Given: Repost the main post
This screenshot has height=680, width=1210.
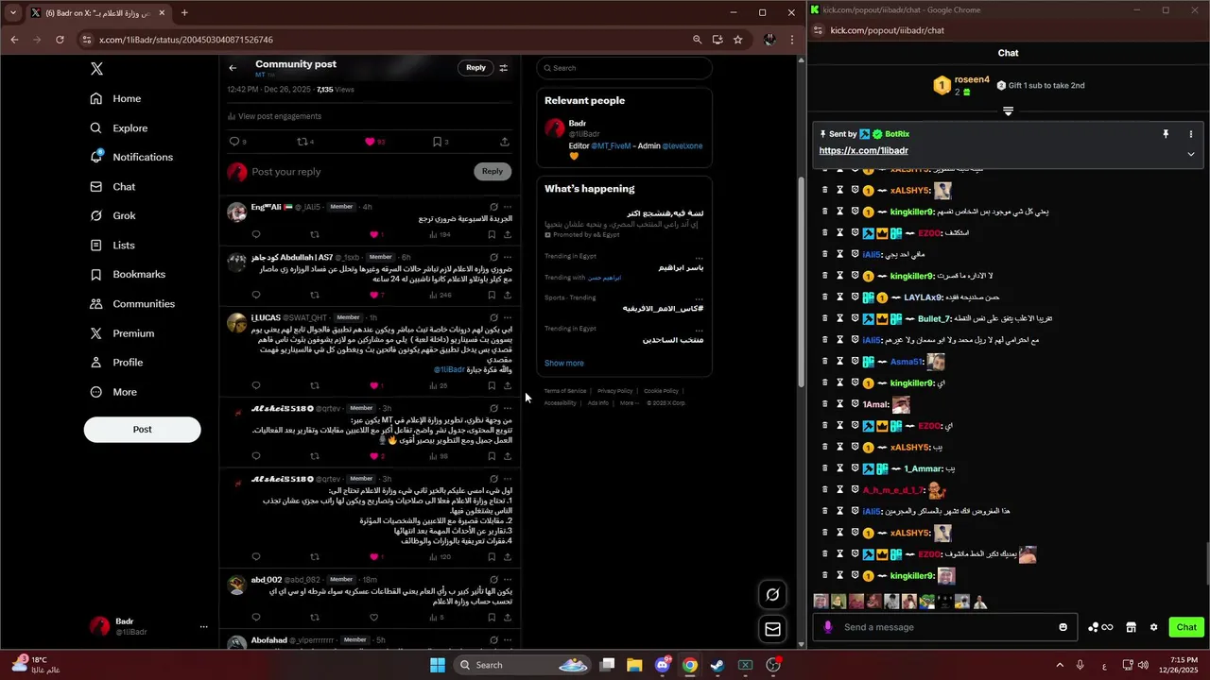Looking at the screenshot, I should 302,142.
